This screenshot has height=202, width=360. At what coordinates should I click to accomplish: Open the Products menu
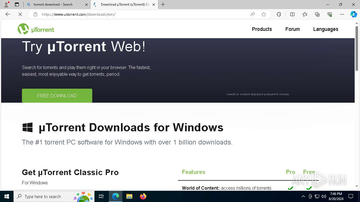click(262, 29)
